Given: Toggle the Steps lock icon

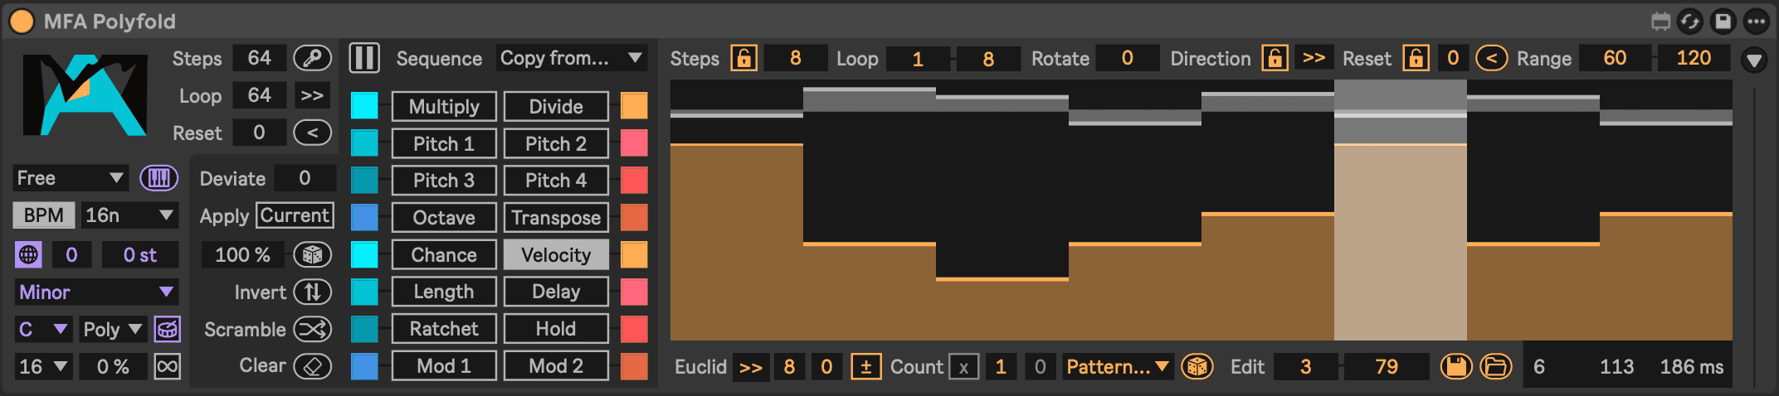Looking at the screenshot, I should pyautogui.click(x=743, y=58).
